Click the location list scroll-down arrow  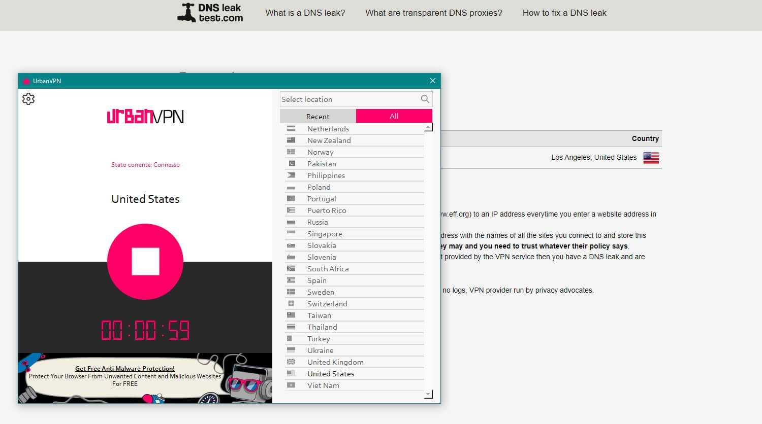coord(428,394)
